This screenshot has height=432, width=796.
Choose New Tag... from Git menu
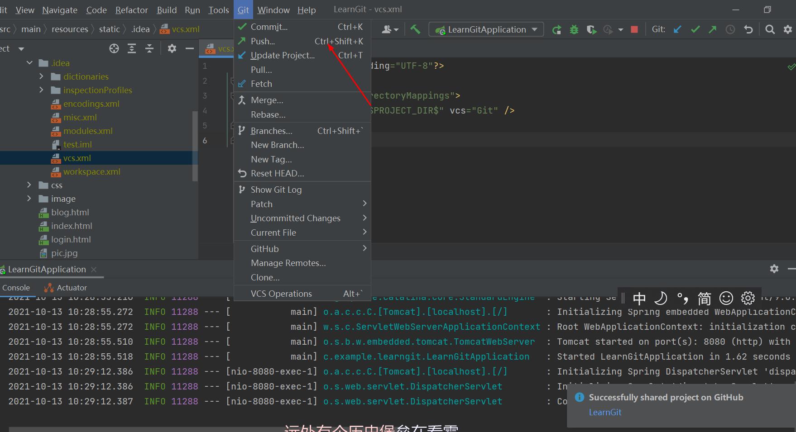302,159
